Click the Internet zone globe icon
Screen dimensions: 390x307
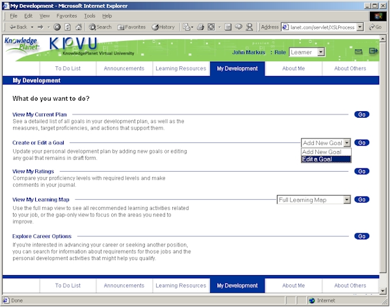coord(312,300)
